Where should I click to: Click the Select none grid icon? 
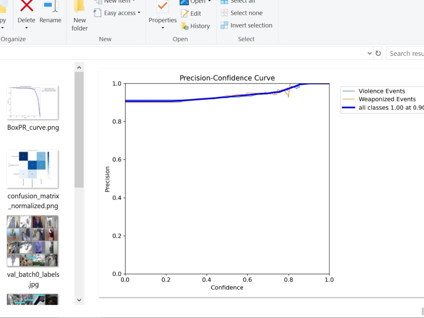[224, 13]
